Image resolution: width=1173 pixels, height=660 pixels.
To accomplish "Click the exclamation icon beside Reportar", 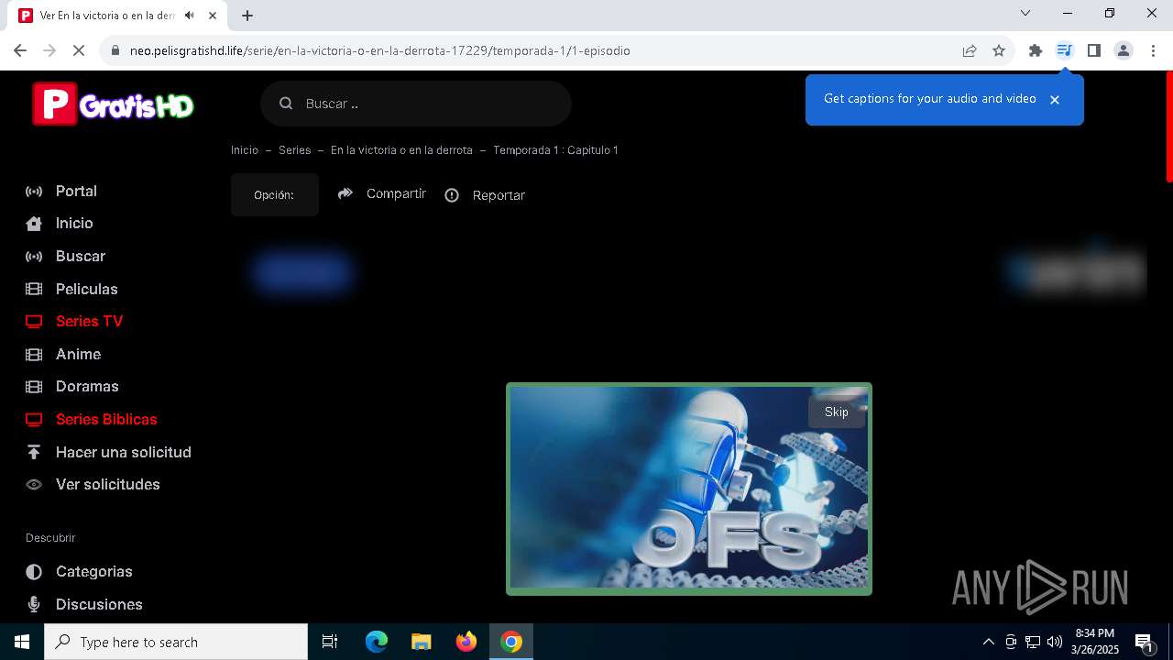I will click(x=452, y=195).
